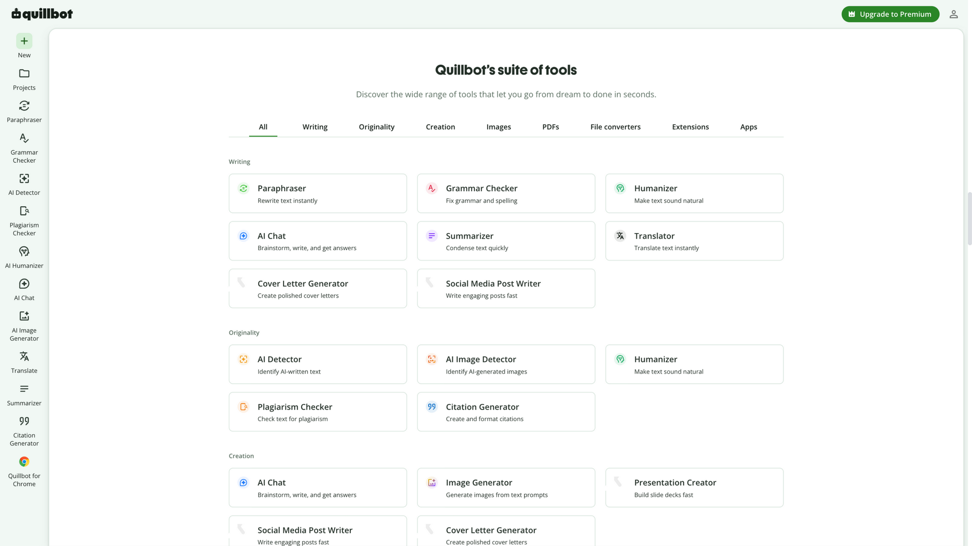The width and height of the screenshot is (972, 546).
Task: Select Translate icon in sidebar
Action: pos(24,357)
